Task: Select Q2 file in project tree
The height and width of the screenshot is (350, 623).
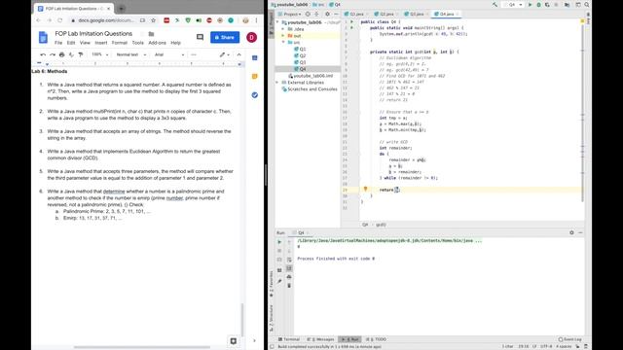Action: (300, 55)
